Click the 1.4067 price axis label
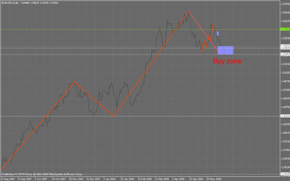The image size is (290, 181). tap(285, 133)
